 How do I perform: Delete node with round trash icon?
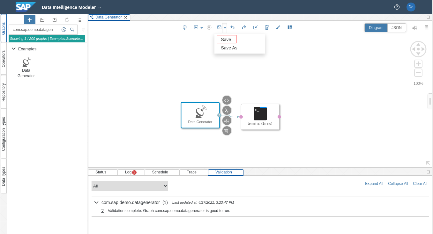coord(227,131)
